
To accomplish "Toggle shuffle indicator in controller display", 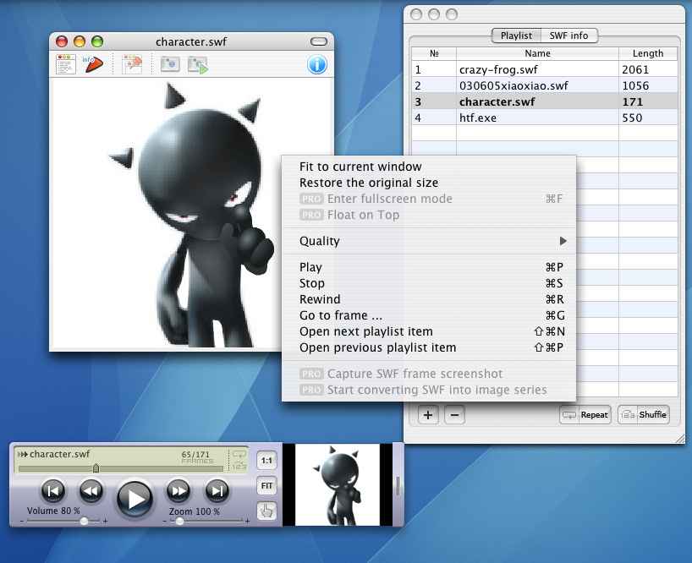I will 239,465.
